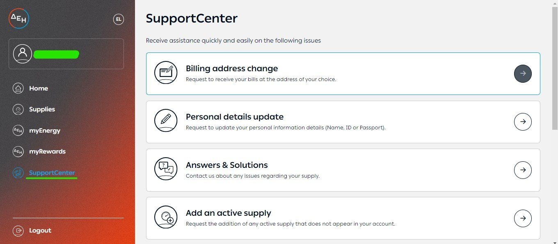This screenshot has height=244, width=558.
Task: Open the user profile avatar icon
Action: pyautogui.click(x=23, y=54)
